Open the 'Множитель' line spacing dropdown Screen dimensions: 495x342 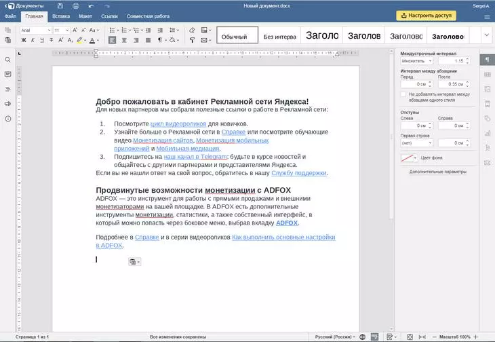click(417, 60)
